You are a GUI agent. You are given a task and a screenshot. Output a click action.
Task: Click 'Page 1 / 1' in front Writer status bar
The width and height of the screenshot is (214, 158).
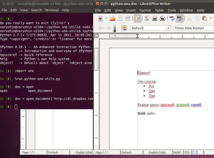click(102, 152)
